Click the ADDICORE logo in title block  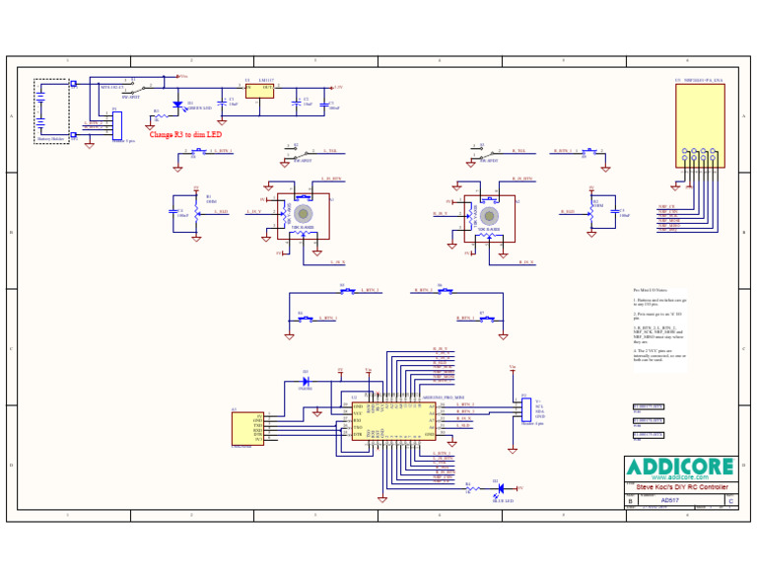(x=680, y=467)
